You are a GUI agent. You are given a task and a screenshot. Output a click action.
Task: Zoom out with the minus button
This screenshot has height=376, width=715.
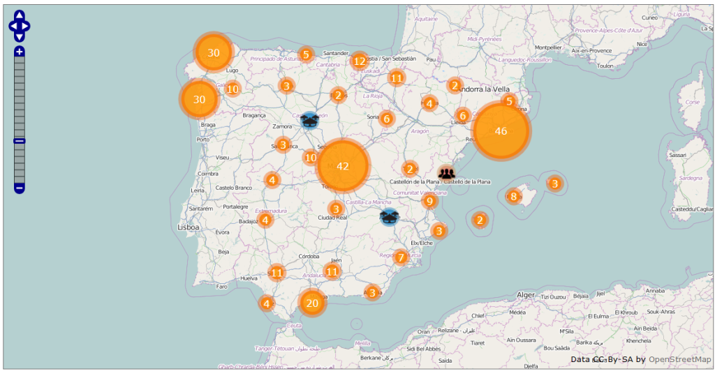click(x=20, y=188)
